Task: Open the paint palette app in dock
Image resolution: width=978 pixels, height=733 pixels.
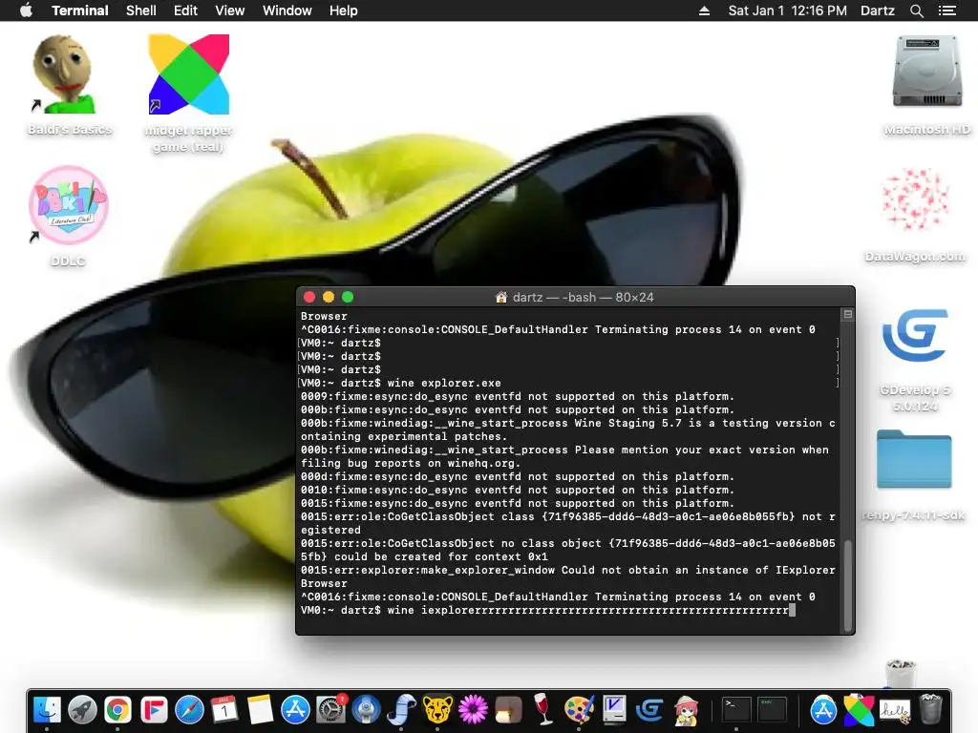Action: [579, 709]
